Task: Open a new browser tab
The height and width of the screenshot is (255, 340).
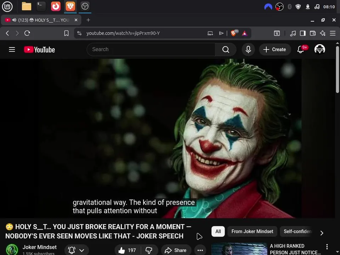Action: click(88, 20)
